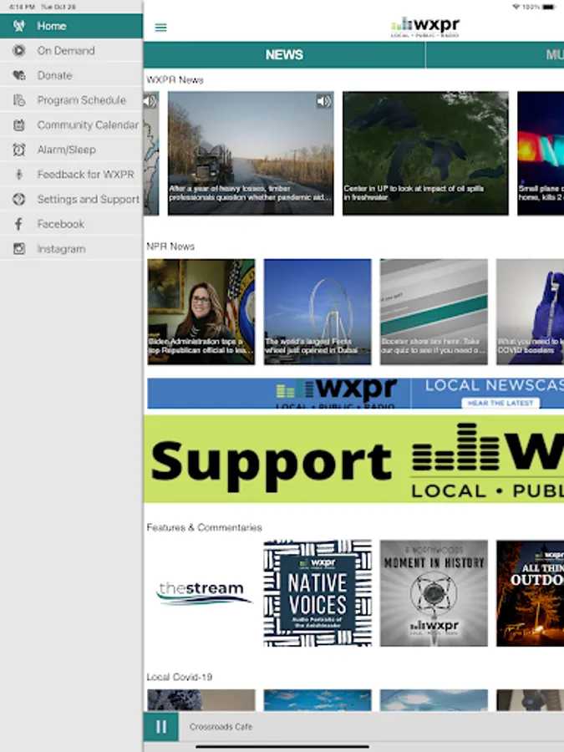
Task: Click the Settings and Support icon
Action: [x=18, y=199]
